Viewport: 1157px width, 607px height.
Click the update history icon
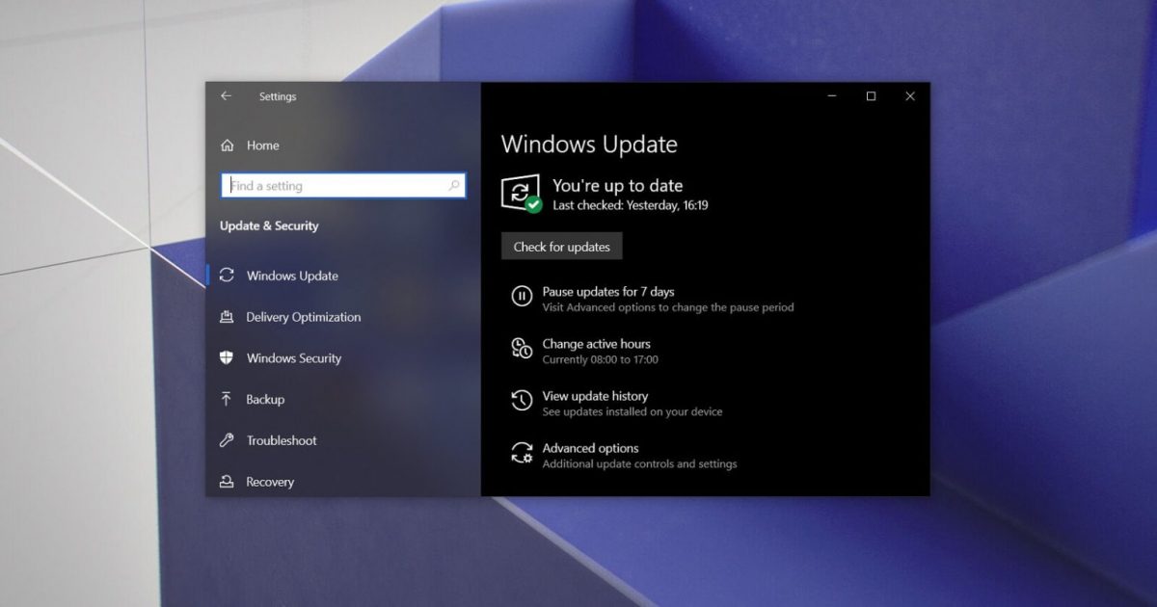pyautogui.click(x=522, y=401)
